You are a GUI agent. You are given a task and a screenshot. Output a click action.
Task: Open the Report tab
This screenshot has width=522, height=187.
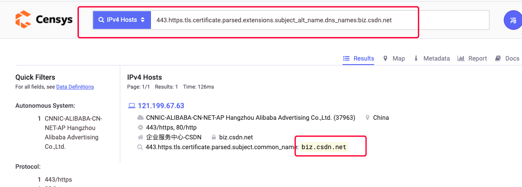[472, 59]
